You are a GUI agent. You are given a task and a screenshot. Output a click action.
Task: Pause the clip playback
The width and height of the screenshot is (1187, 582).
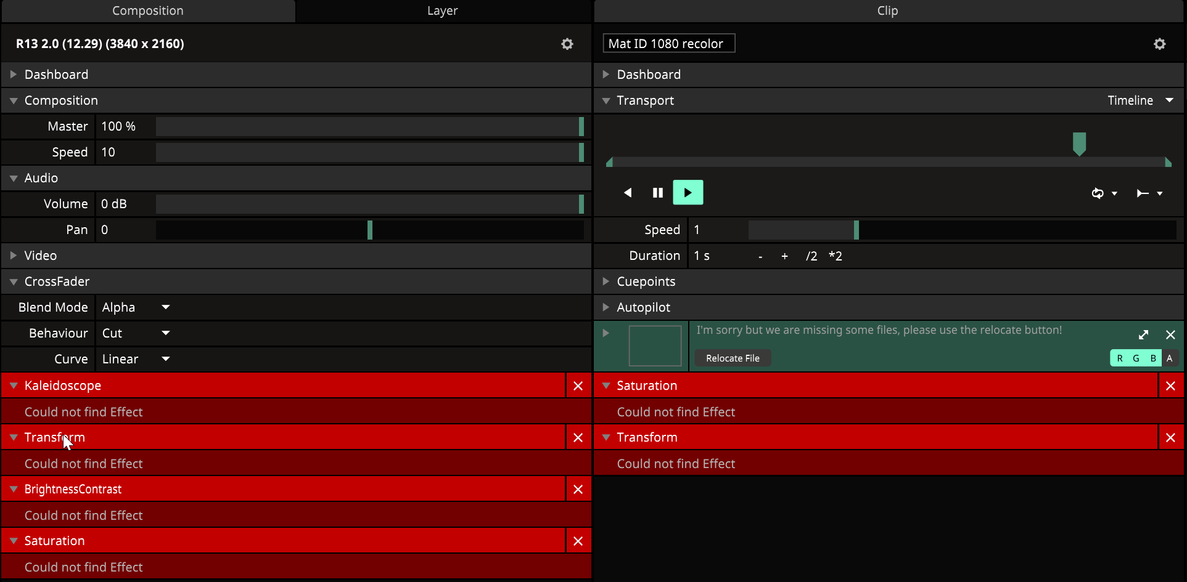657,193
